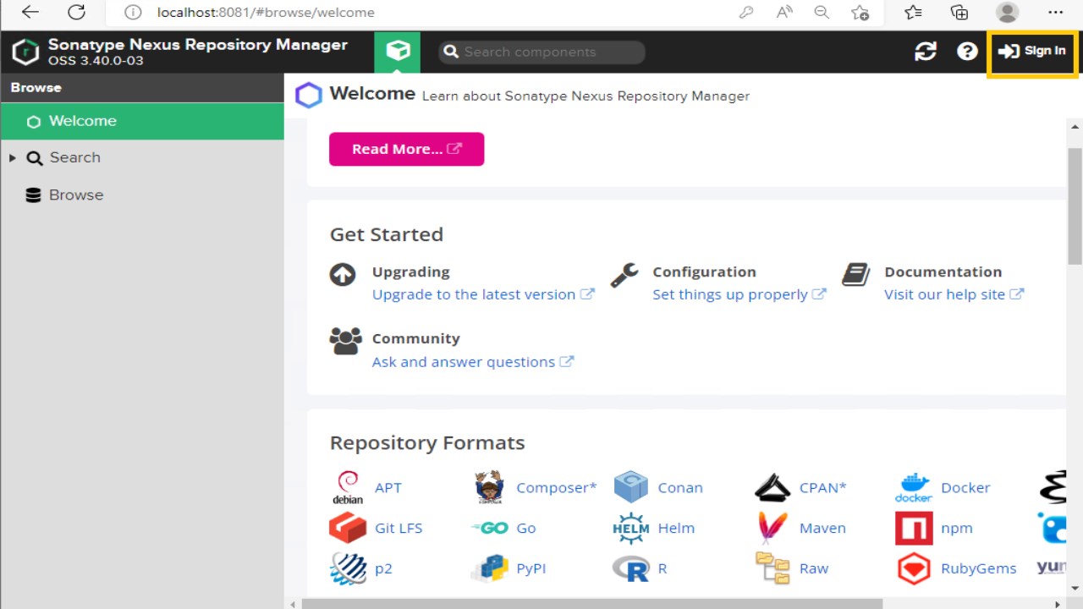Screen dimensions: 1083x609
Task: Open the Conan format link
Action: click(x=680, y=488)
